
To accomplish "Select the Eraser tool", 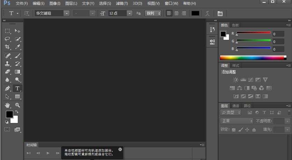I will [x=7, y=72].
